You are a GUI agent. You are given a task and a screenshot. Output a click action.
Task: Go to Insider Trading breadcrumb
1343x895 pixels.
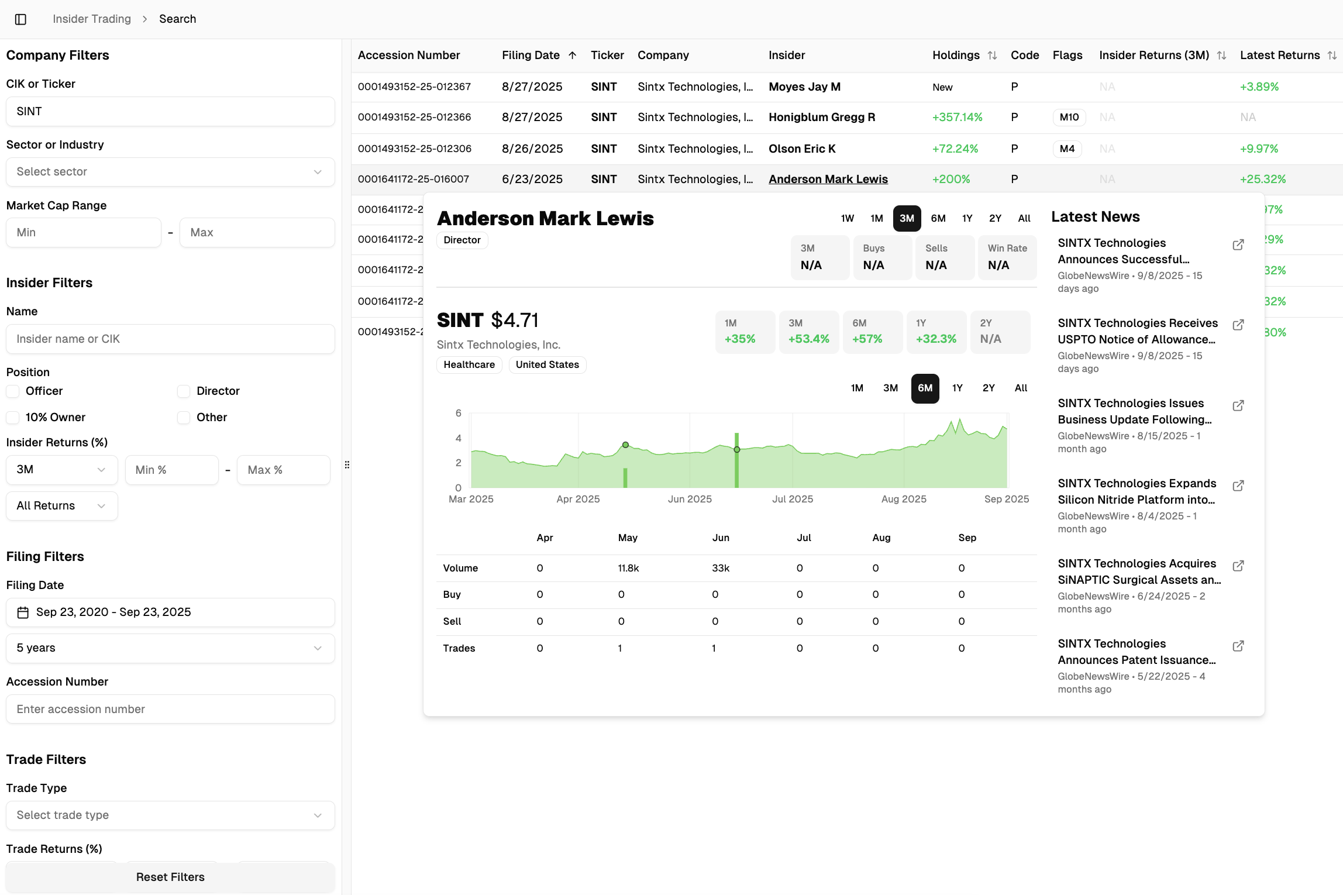pos(92,19)
